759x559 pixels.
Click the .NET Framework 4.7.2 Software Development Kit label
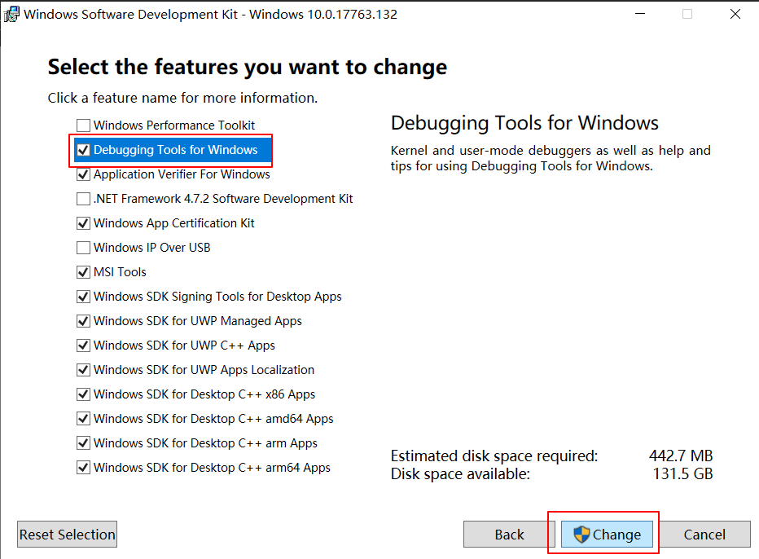click(x=223, y=199)
